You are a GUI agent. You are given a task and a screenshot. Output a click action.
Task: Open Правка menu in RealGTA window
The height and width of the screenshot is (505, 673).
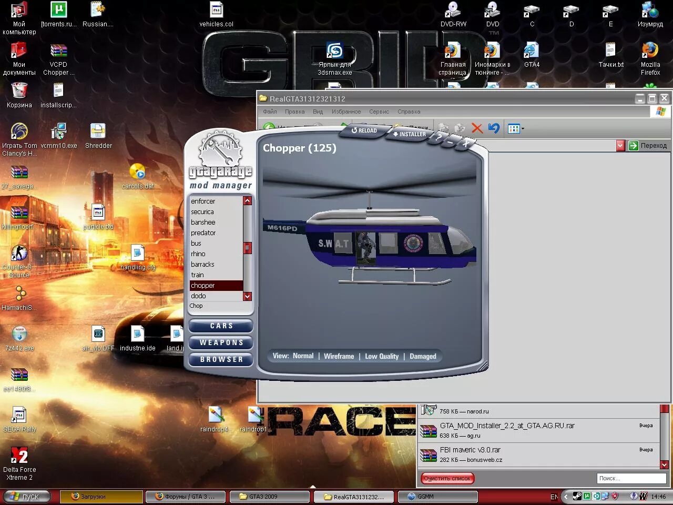[294, 112]
